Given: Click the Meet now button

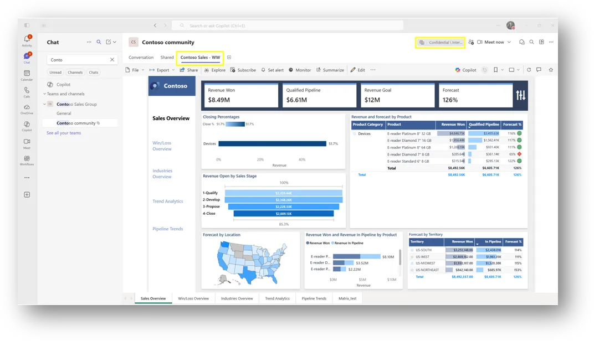Looking at the screenshot, I should [x=490, y=42].
